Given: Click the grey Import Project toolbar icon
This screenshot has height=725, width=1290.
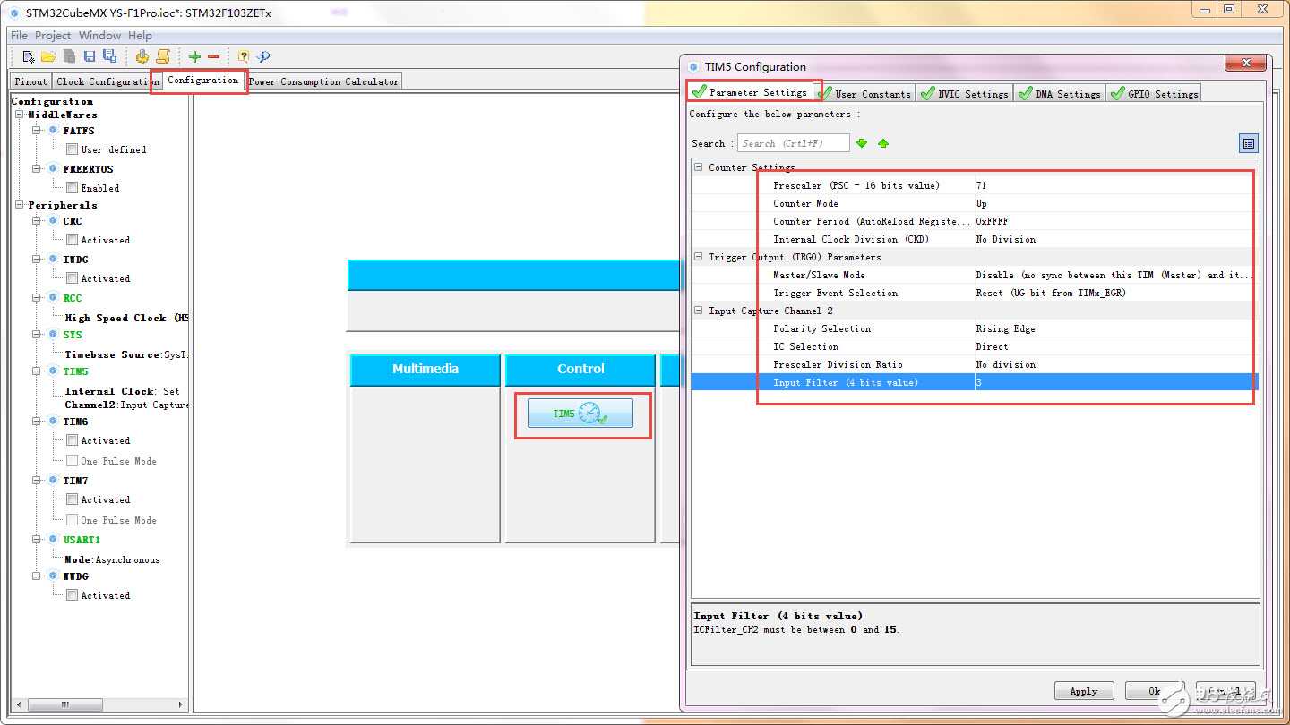Looking at the screenshot, I should tap(69, 56).
